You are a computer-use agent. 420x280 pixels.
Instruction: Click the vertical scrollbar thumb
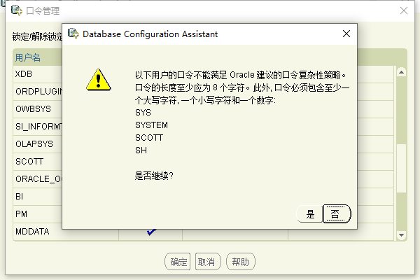(x=401, y=168)
